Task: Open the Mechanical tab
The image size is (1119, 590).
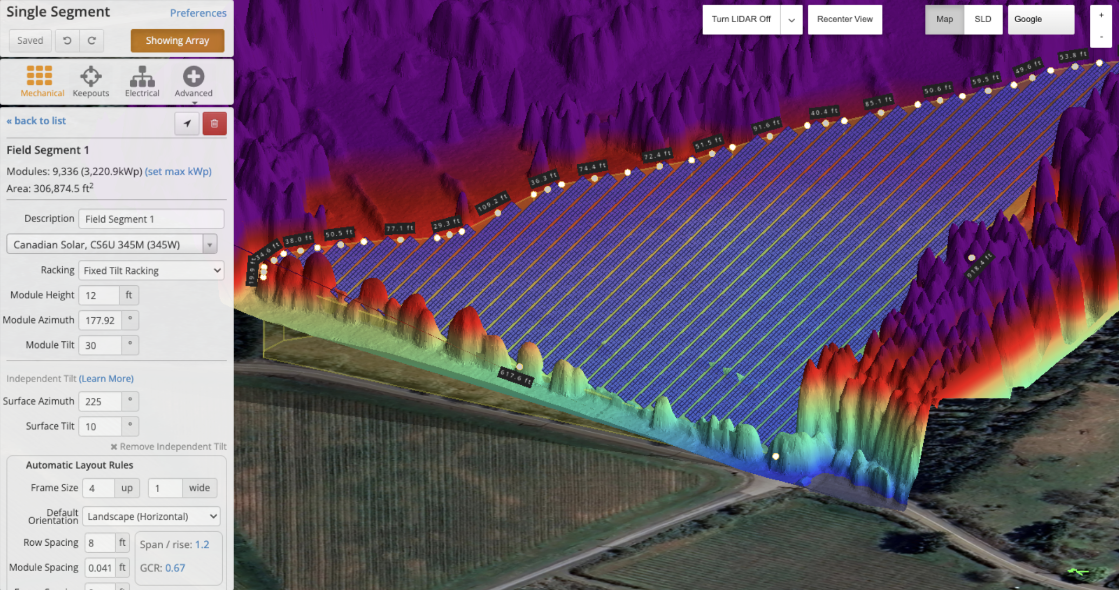Action: [x=42, y=82]
